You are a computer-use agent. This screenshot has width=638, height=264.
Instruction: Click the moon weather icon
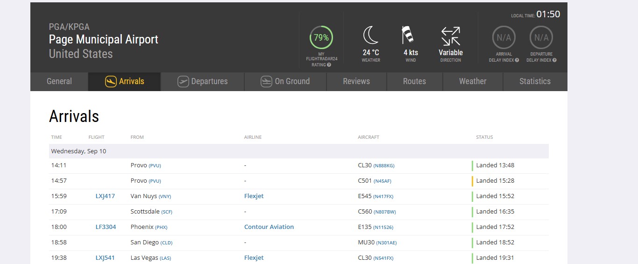[x=370, y=36]
